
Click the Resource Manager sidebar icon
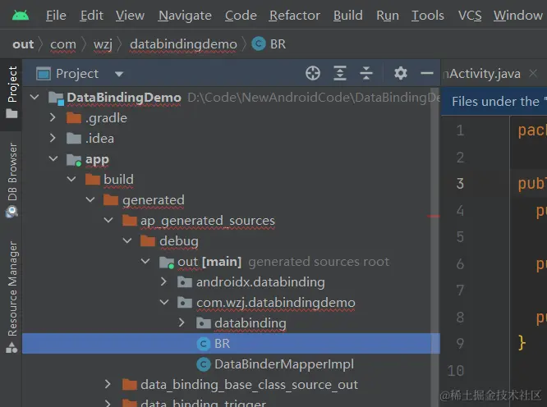tap(11, 347)
